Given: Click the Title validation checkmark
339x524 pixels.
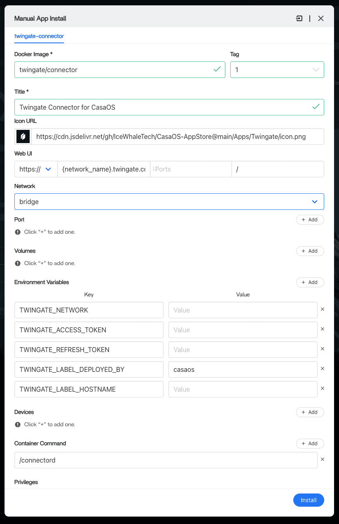Looking at the screenshot, I should point(316,107).
